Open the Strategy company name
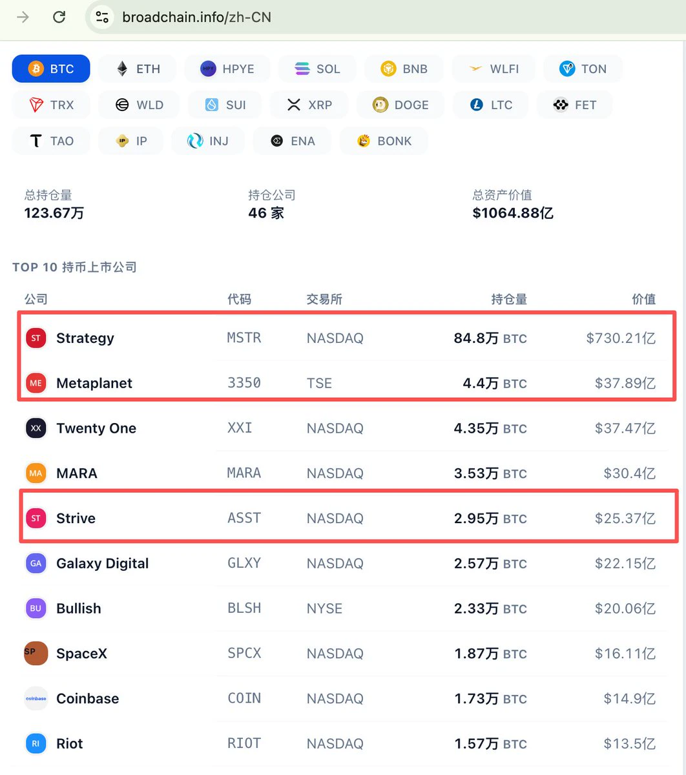 (85, 338)
